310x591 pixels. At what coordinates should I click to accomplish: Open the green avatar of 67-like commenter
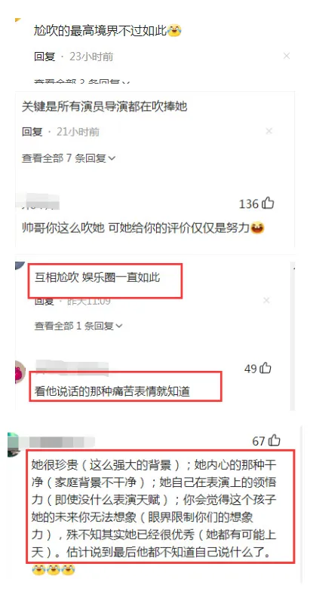[13, 445]
